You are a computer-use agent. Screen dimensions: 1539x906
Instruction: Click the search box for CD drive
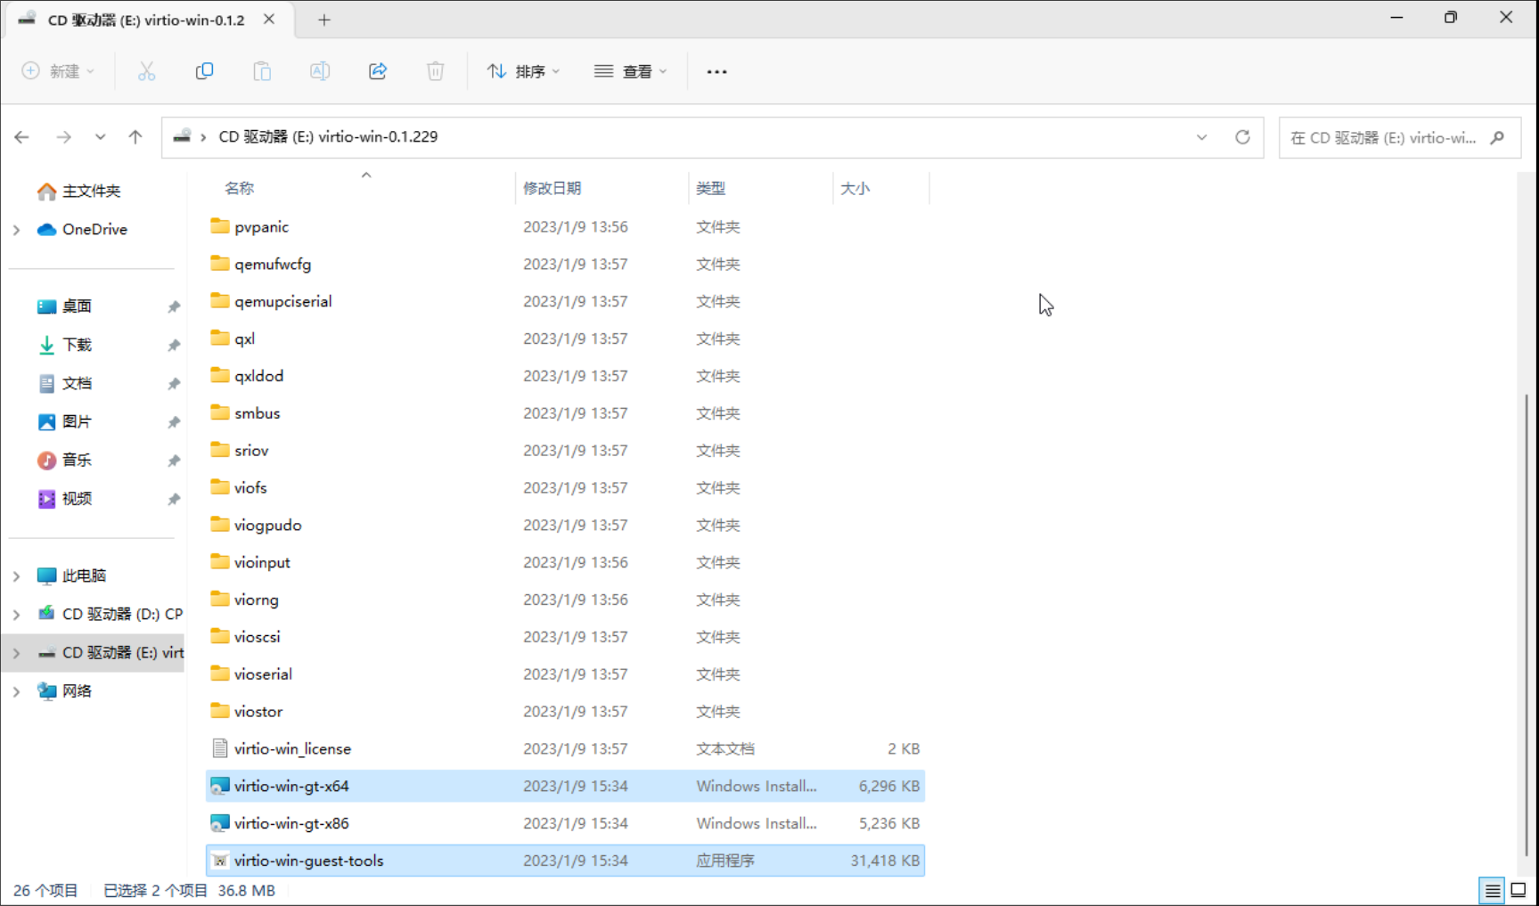click(1386, 138)
